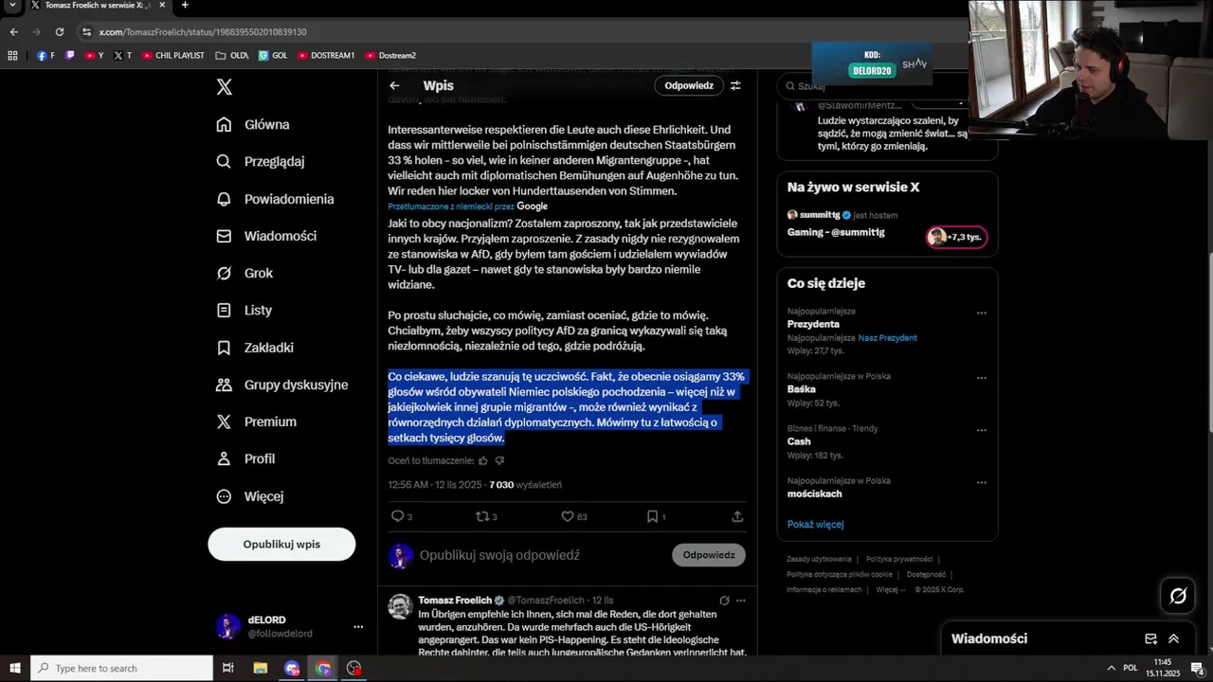
Task: Repost the tweet
Action: [481, 516]
